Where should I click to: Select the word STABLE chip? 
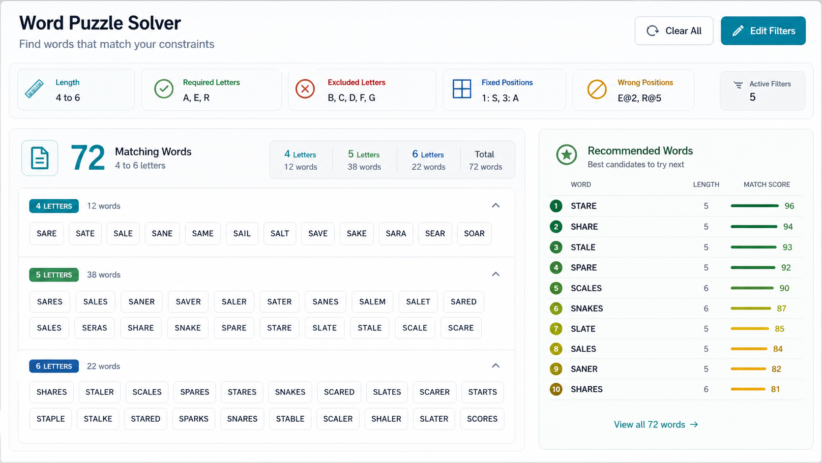pyautogui.click(x=290, y=419)
